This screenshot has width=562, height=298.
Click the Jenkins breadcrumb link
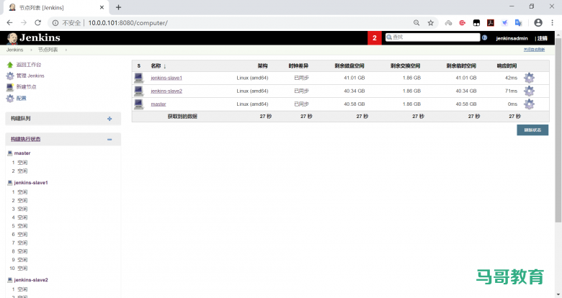(x=14, y=50)
